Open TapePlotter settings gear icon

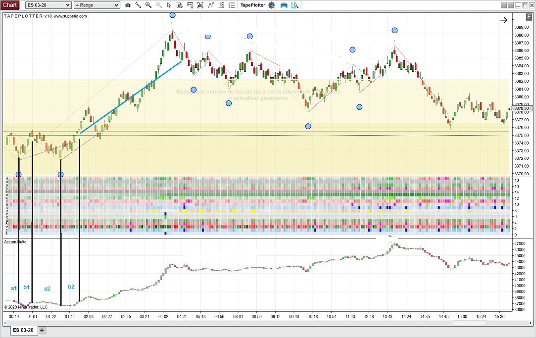tap(271, 5)
